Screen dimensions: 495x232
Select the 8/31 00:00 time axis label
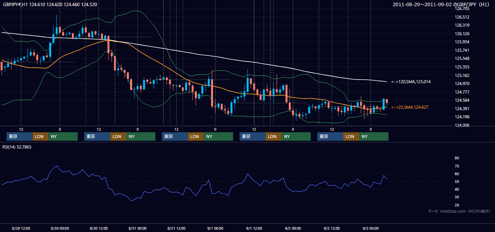pyautogui.click(x=137, y=228)
